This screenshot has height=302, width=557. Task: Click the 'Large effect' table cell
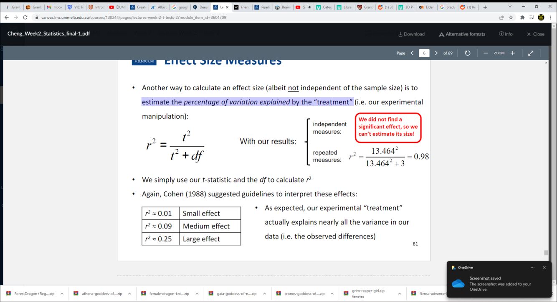point(210,239)
